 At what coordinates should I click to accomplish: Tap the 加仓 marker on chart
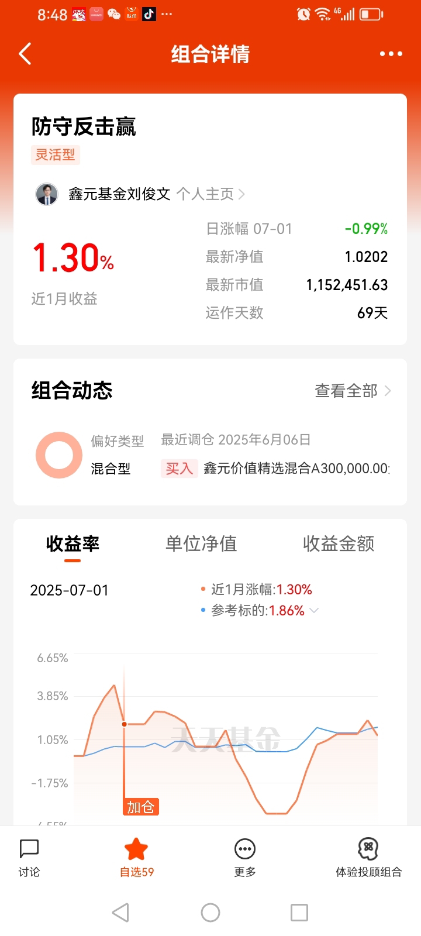pyautogui.click(x=141, y=807)
